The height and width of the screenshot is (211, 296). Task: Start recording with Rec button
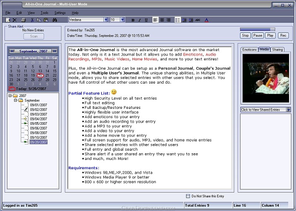point(283,35)
